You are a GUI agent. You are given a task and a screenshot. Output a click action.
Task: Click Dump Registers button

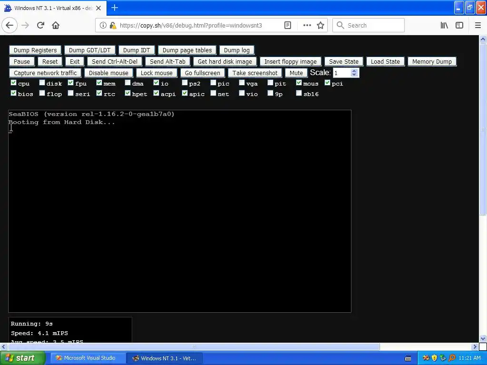tap(35, 50)
